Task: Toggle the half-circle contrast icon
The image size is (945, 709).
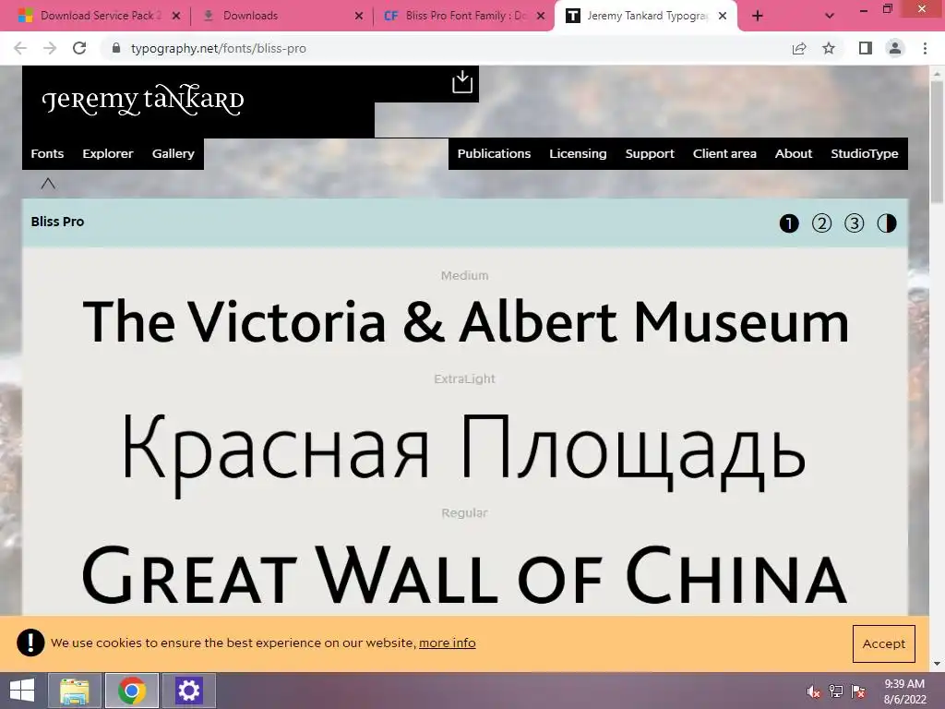Action: [887, 223]
